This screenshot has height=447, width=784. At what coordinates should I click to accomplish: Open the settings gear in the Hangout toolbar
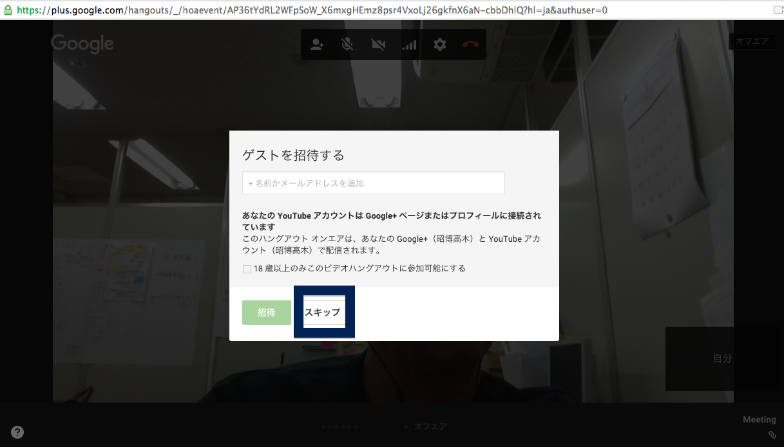pos(440,44)
